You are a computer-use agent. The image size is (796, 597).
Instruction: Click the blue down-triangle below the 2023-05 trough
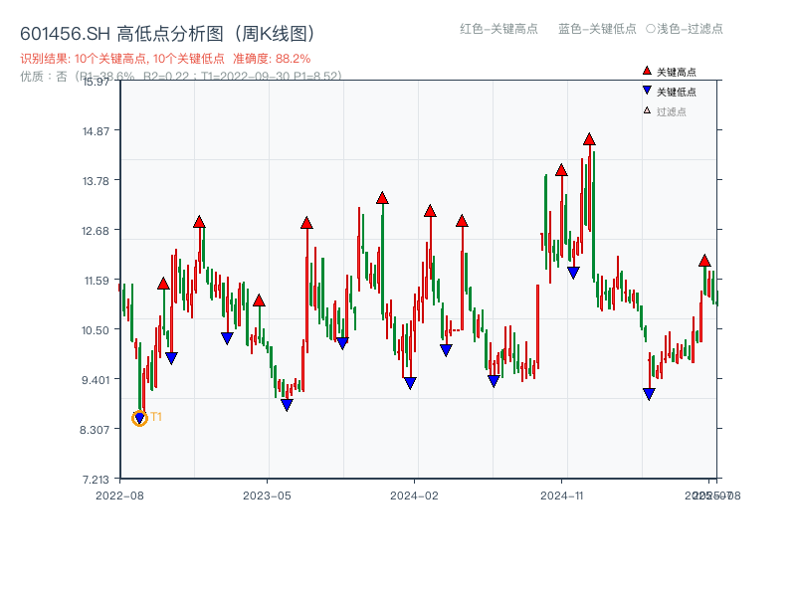[288, 405]
